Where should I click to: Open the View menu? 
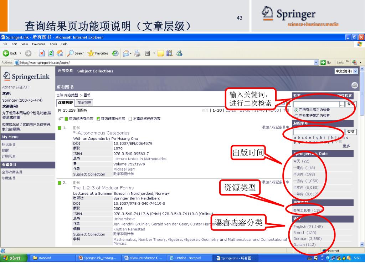click(x=25, y=44)
